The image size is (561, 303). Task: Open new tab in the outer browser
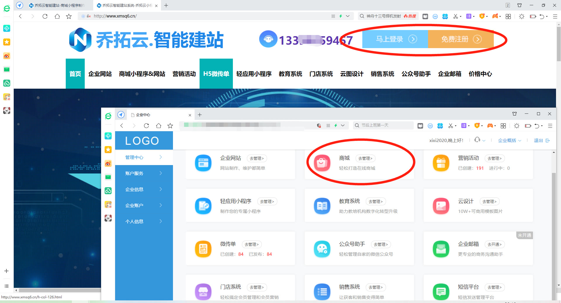coord(166,6)
